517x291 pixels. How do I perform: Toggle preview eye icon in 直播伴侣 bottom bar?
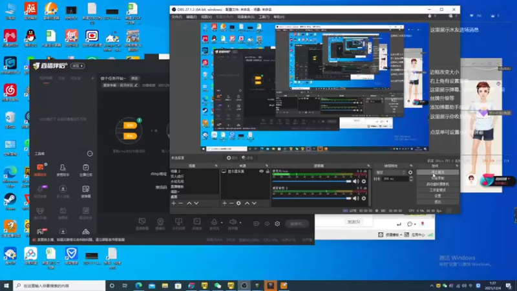point(267,224)
